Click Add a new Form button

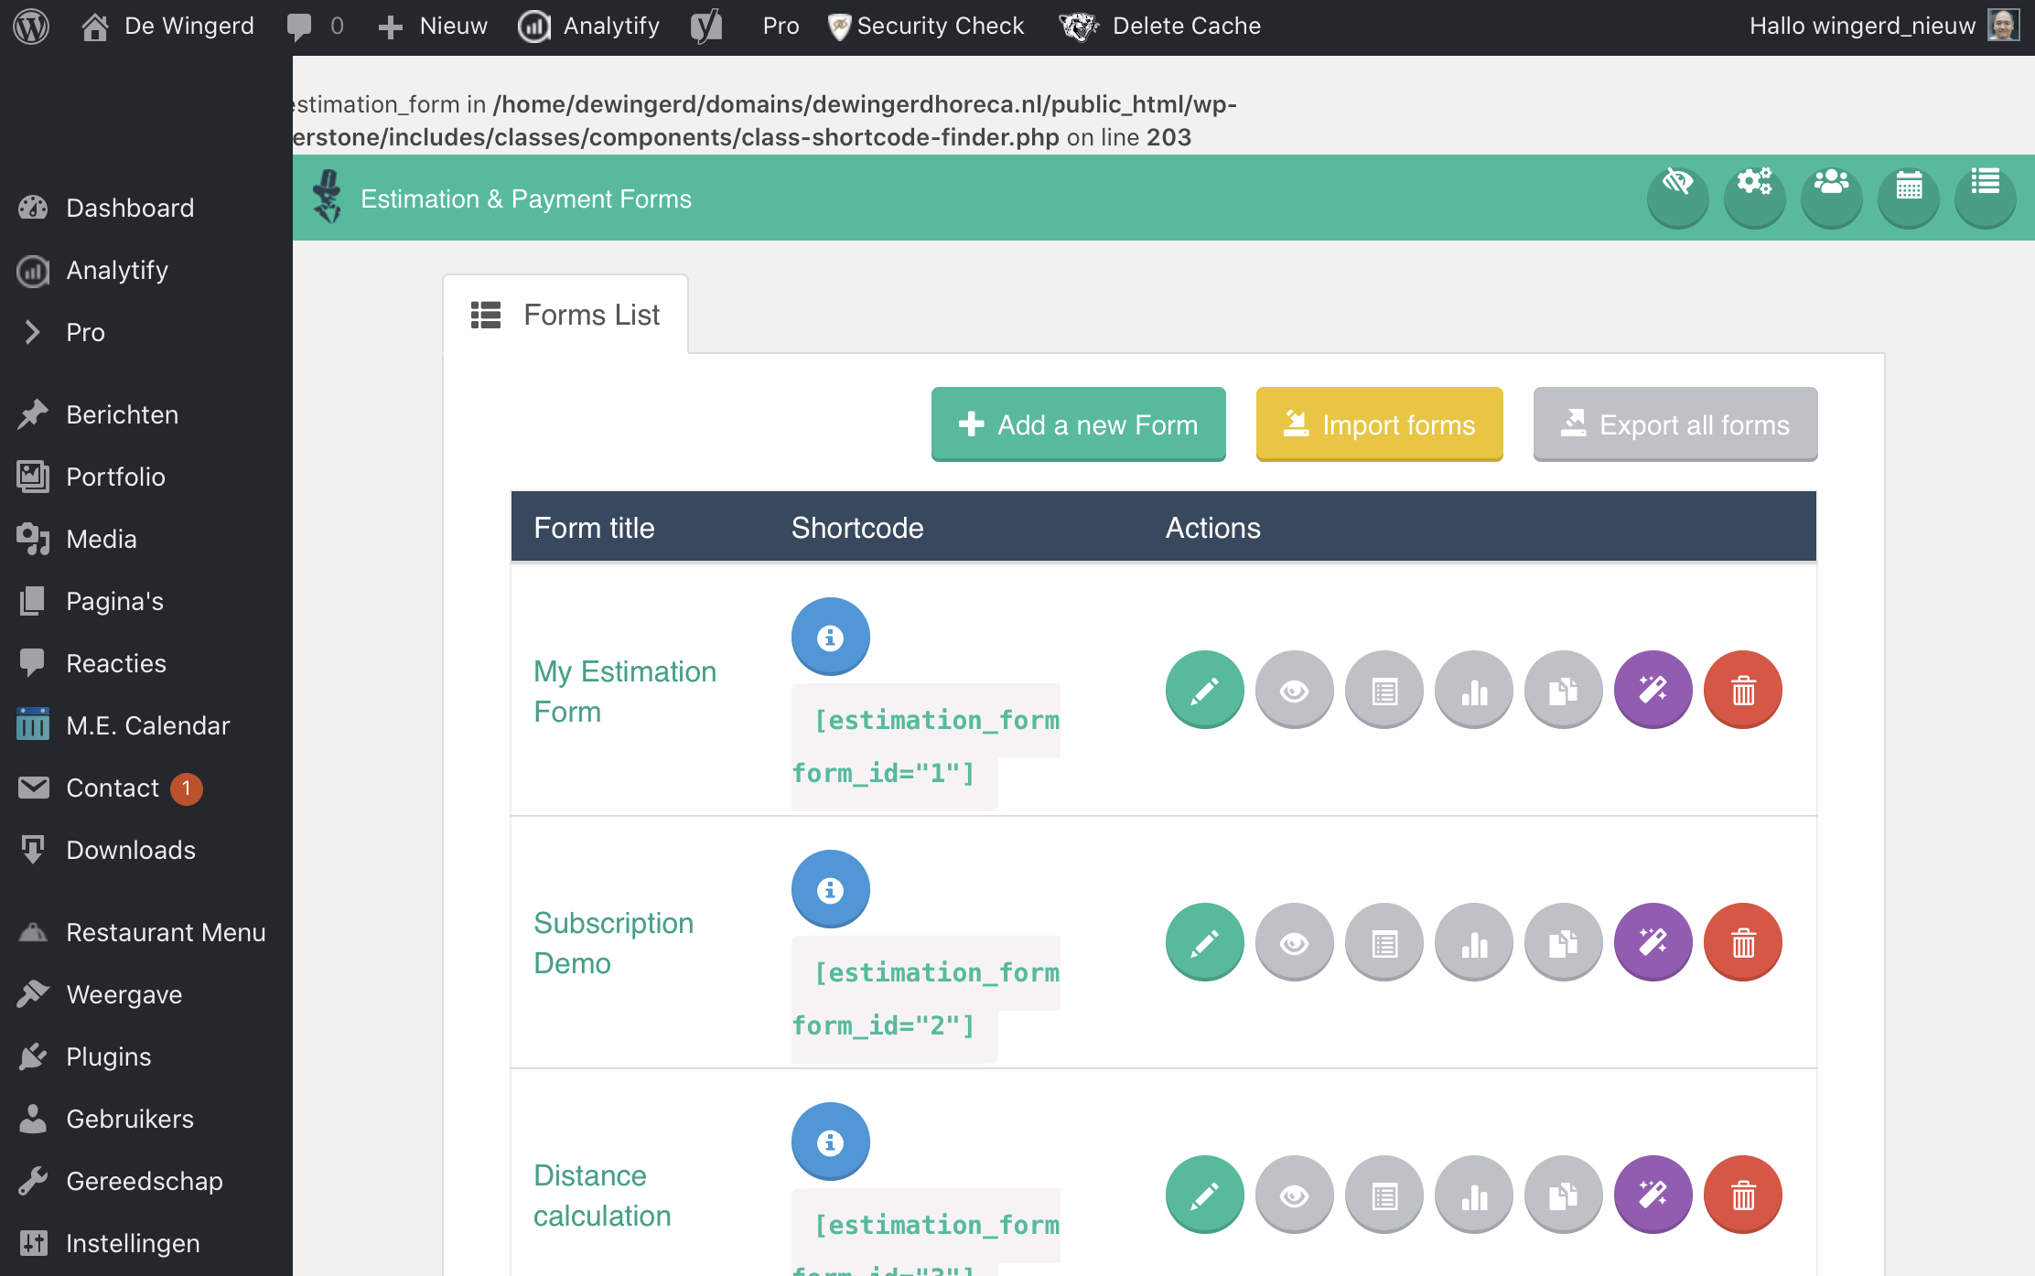1078,424
